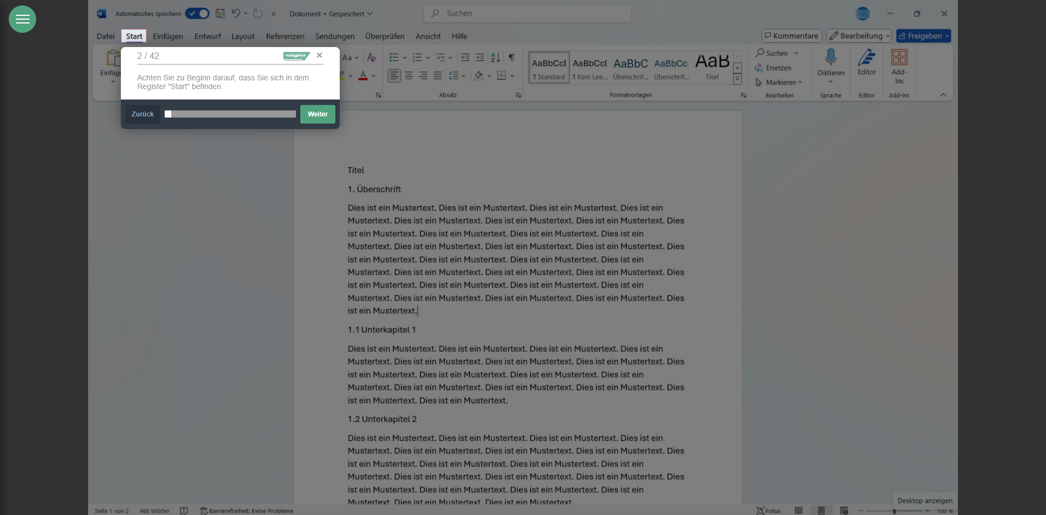
Task: Select justify text alignment icon
Action: [x=438, y=75]
